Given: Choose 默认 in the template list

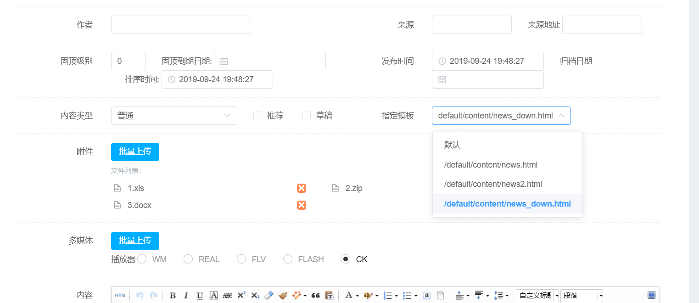Looking at the screenshot, I should pos(508,145).
